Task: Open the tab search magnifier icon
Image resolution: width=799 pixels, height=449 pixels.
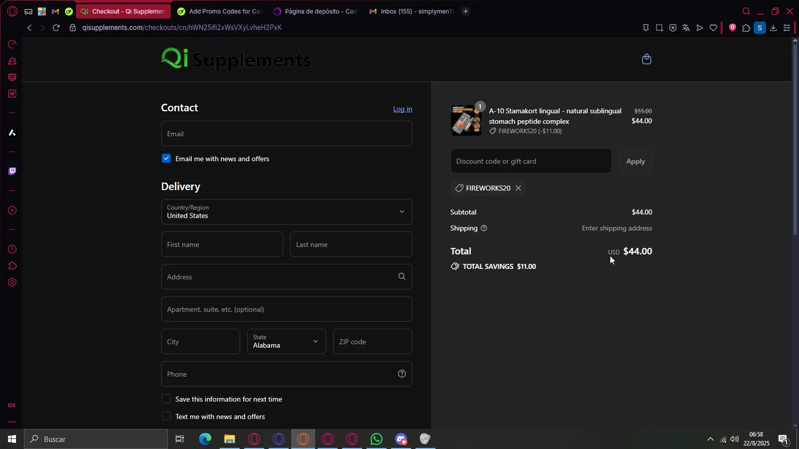Action: 746,11
